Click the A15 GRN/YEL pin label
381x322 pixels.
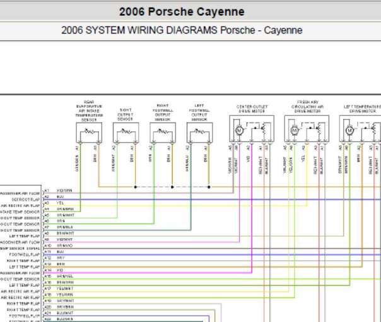pos(59,276)
